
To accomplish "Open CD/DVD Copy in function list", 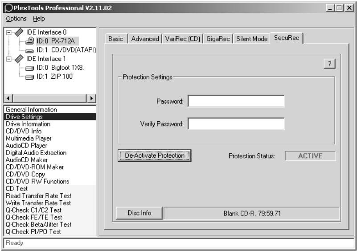I will (50, 174).
